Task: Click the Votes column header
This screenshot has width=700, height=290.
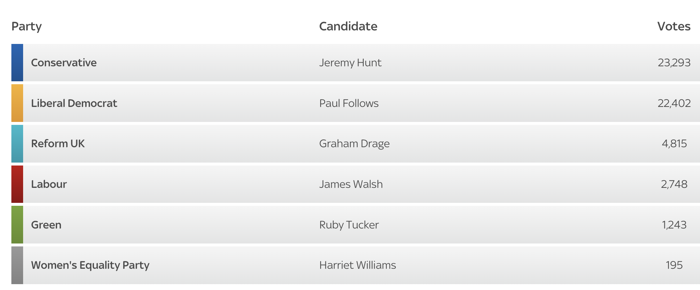Action: click(674, 26)
